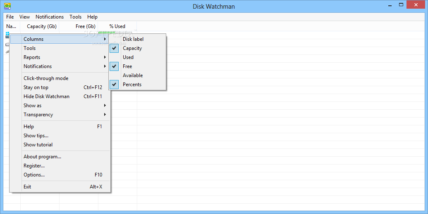Open the Tools menu in menu bar
The height and width of the screenshot is (214, 428).
point(75,16)
